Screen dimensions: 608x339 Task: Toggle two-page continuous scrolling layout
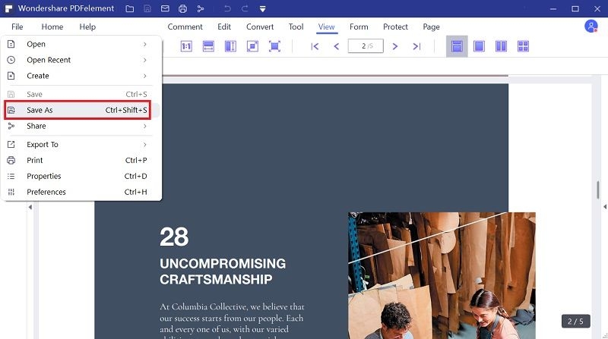523,46
